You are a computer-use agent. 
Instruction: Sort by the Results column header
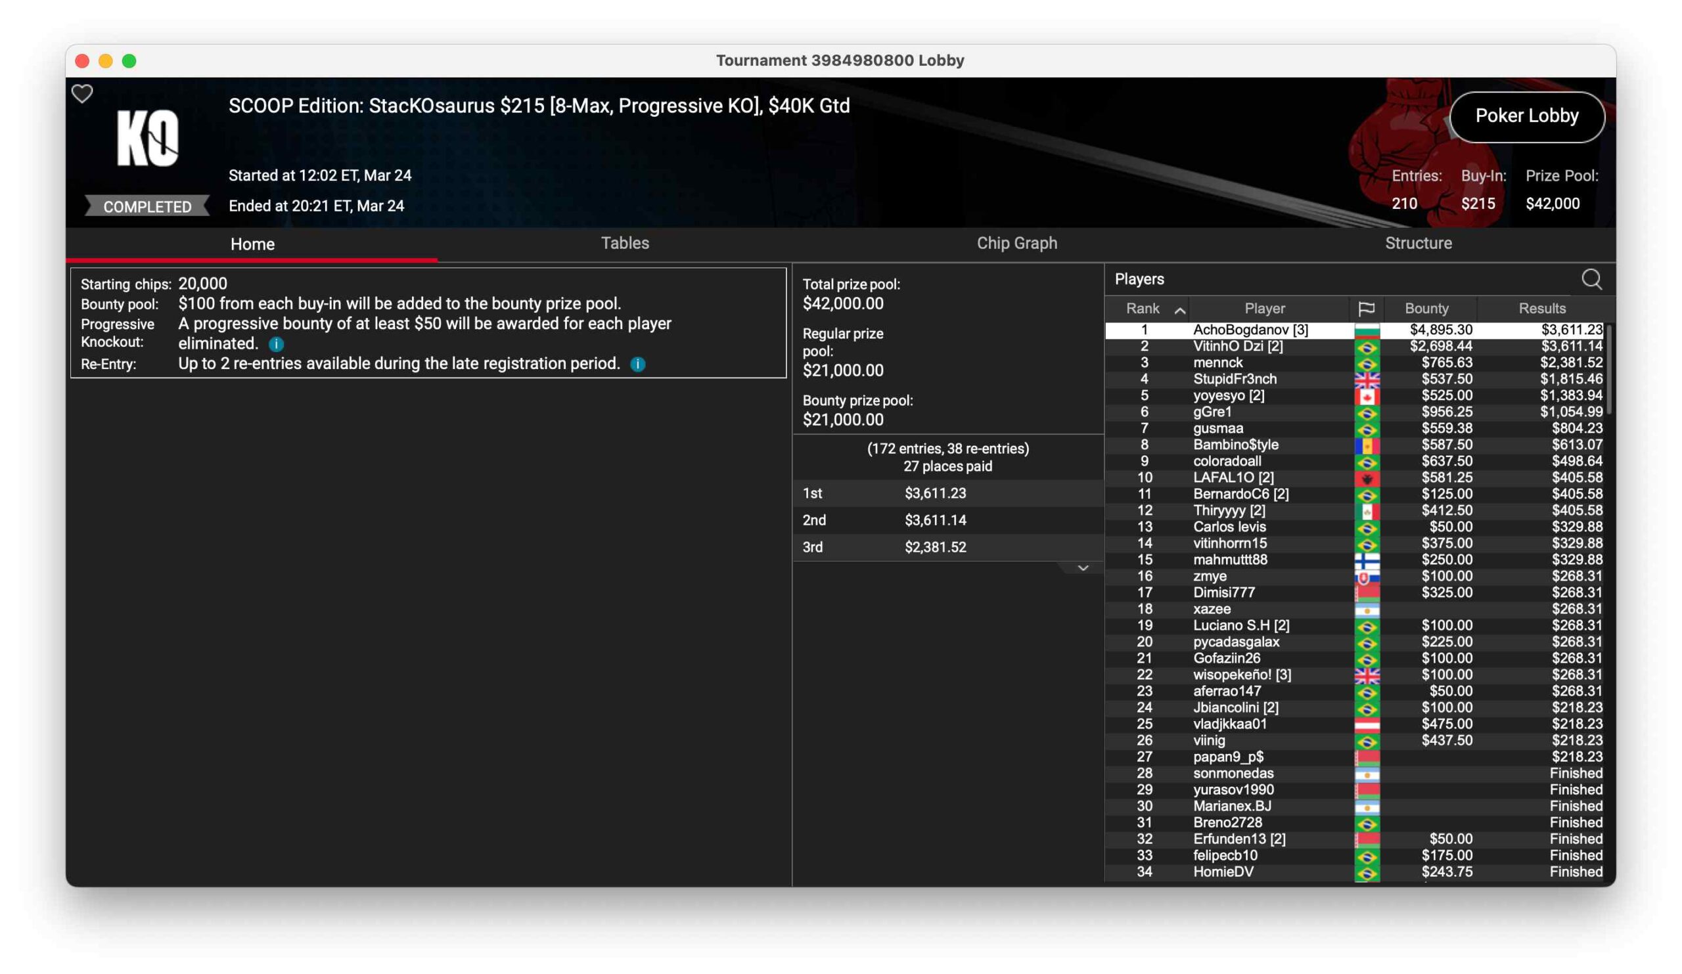1541,309
